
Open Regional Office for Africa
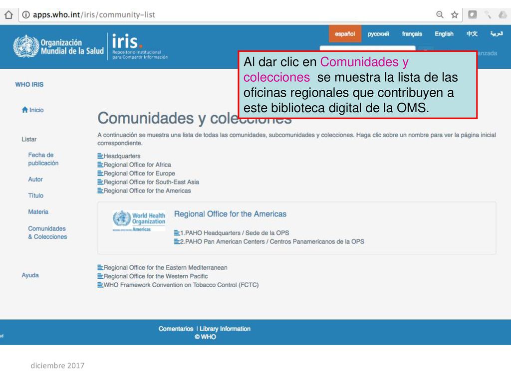coord(137,165)
